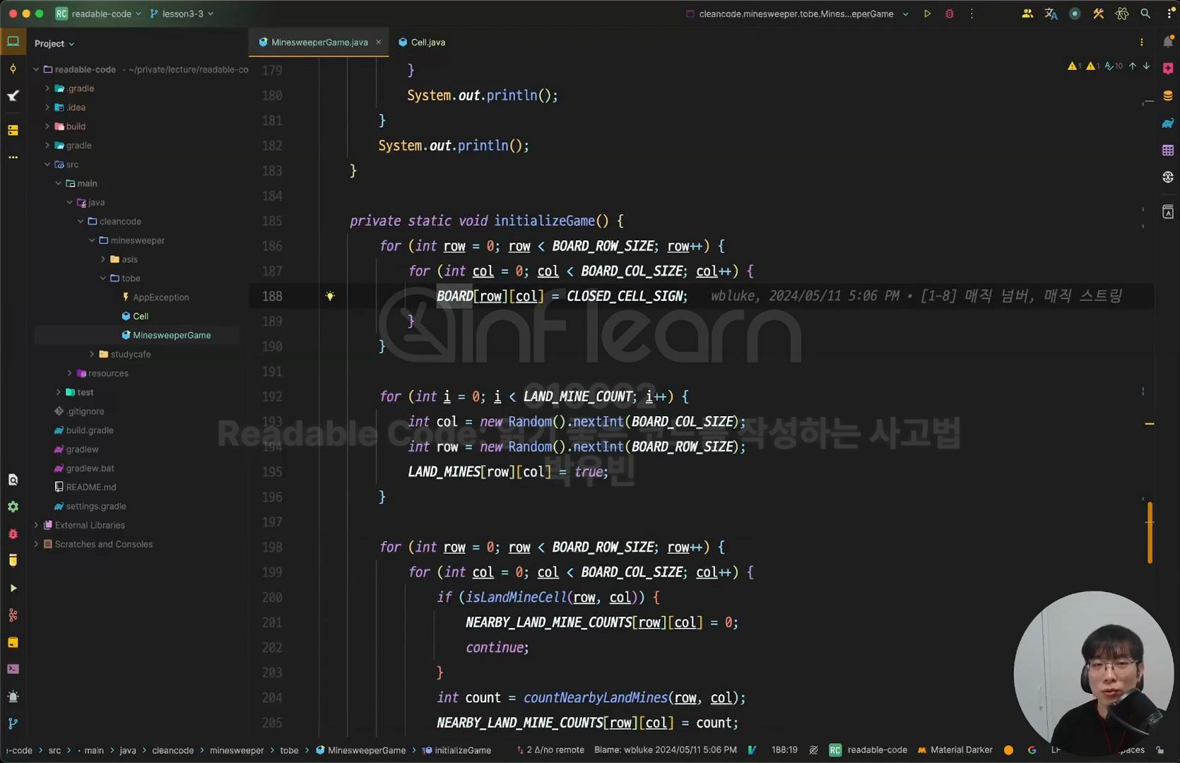The width and height of the screenshot is (1180, 763).
Task: Jump to next highlighted problem arrow
Action: [x=1146, y=66]
